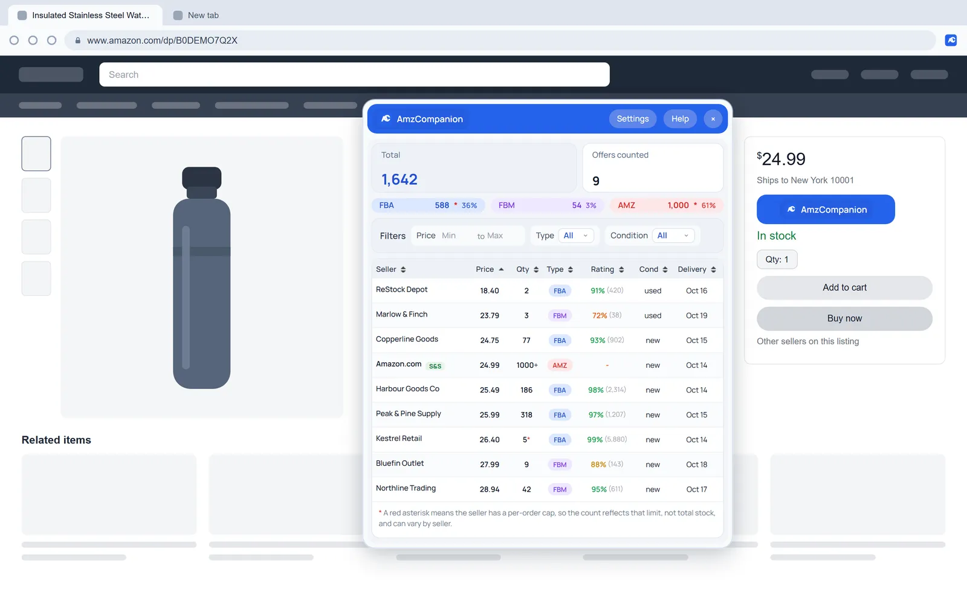Screen dimensions: 967x604
Task: Click the AmzCompanion extension icon in browser toolbar
Action: coord(951,40)
